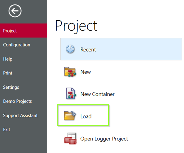Choose Exit in the sidebar

(x=7, y=129)
